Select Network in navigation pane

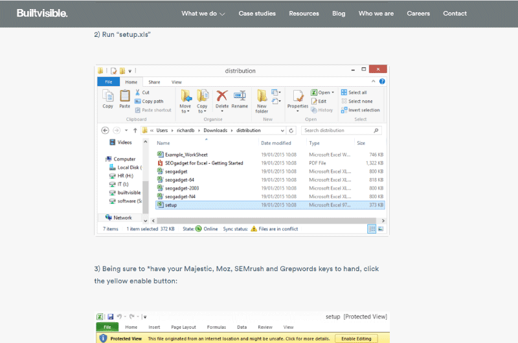tap(118, 217)
